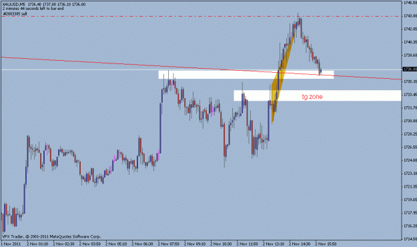Click the '2 Nov 15:50' time label
Image resolution: width=417 pixels, height=247 pixels.
coord(326,244)
